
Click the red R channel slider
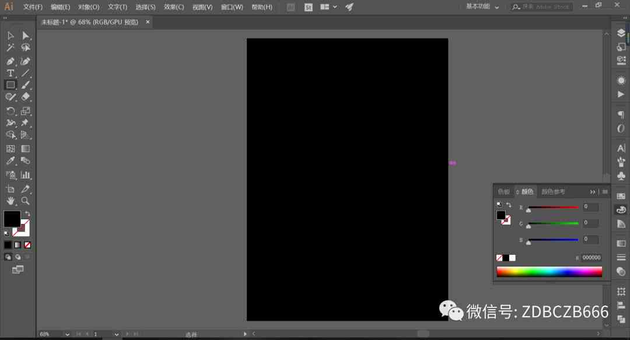(553, 208)
